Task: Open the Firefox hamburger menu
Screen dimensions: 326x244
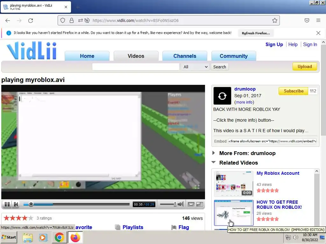Action: point(318,20)
